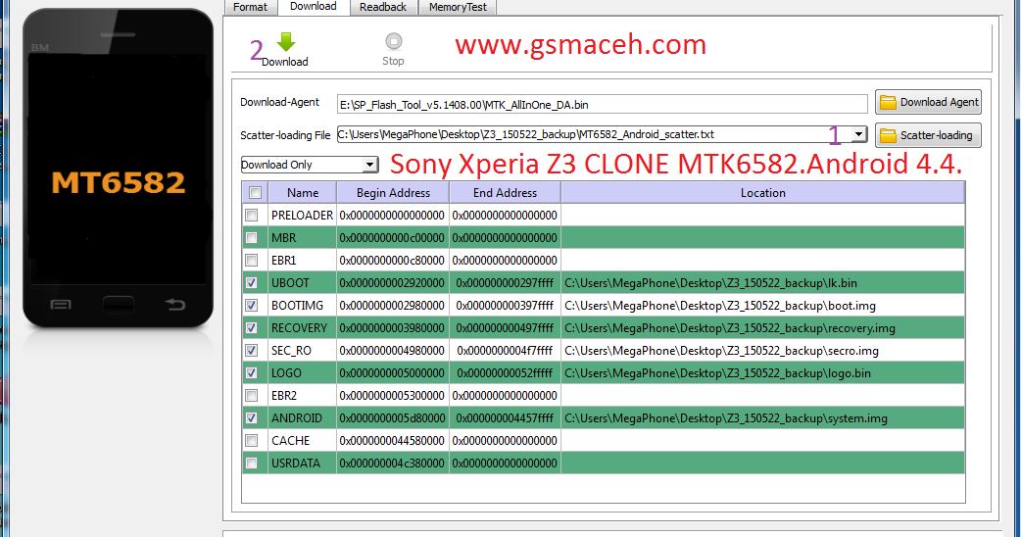This screenshot has height=537, width=1021.
Task: Click begin address 0x0000000044580000
Action: click(x=392, y=441)
